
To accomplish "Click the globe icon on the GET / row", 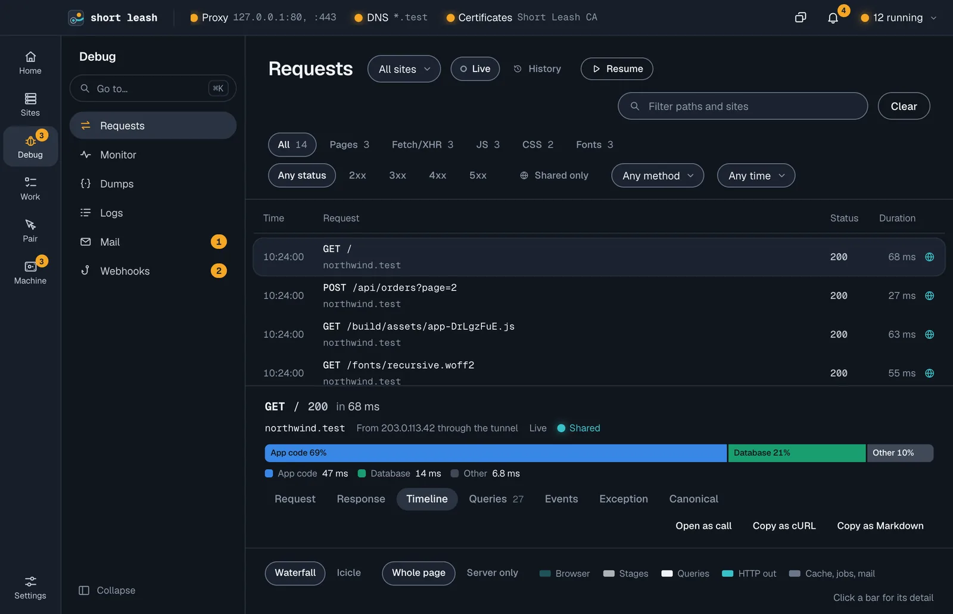I will click(x=929, y=257).
